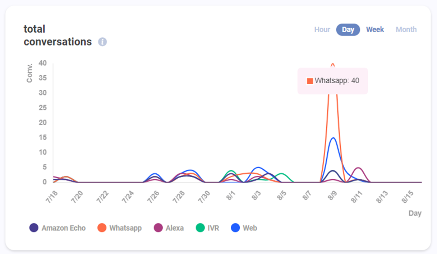Select the Day time range
This screenshot has height=254, width=437.
(348, 30)
